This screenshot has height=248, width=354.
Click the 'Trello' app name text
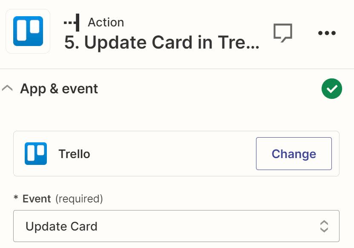(x=74, y=154)
